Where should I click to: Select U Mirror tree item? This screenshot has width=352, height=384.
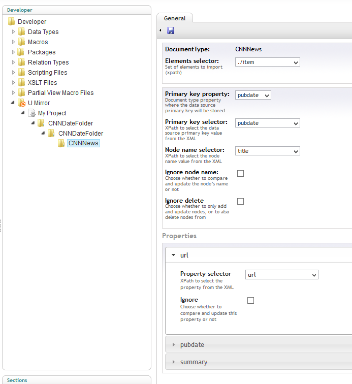click(39, 103)
